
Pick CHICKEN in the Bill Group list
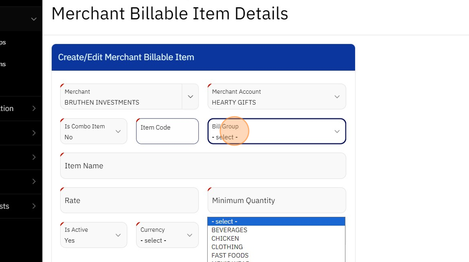coord(225,239)
